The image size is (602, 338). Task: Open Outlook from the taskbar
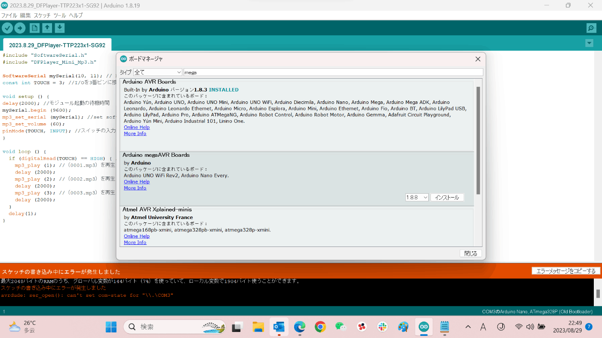point(279,327)
